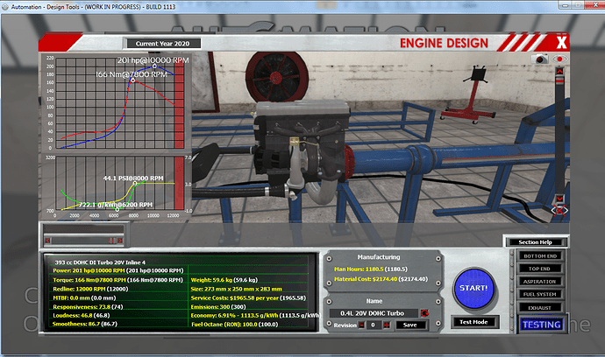Toggle Test Mode button

point(473,322)
